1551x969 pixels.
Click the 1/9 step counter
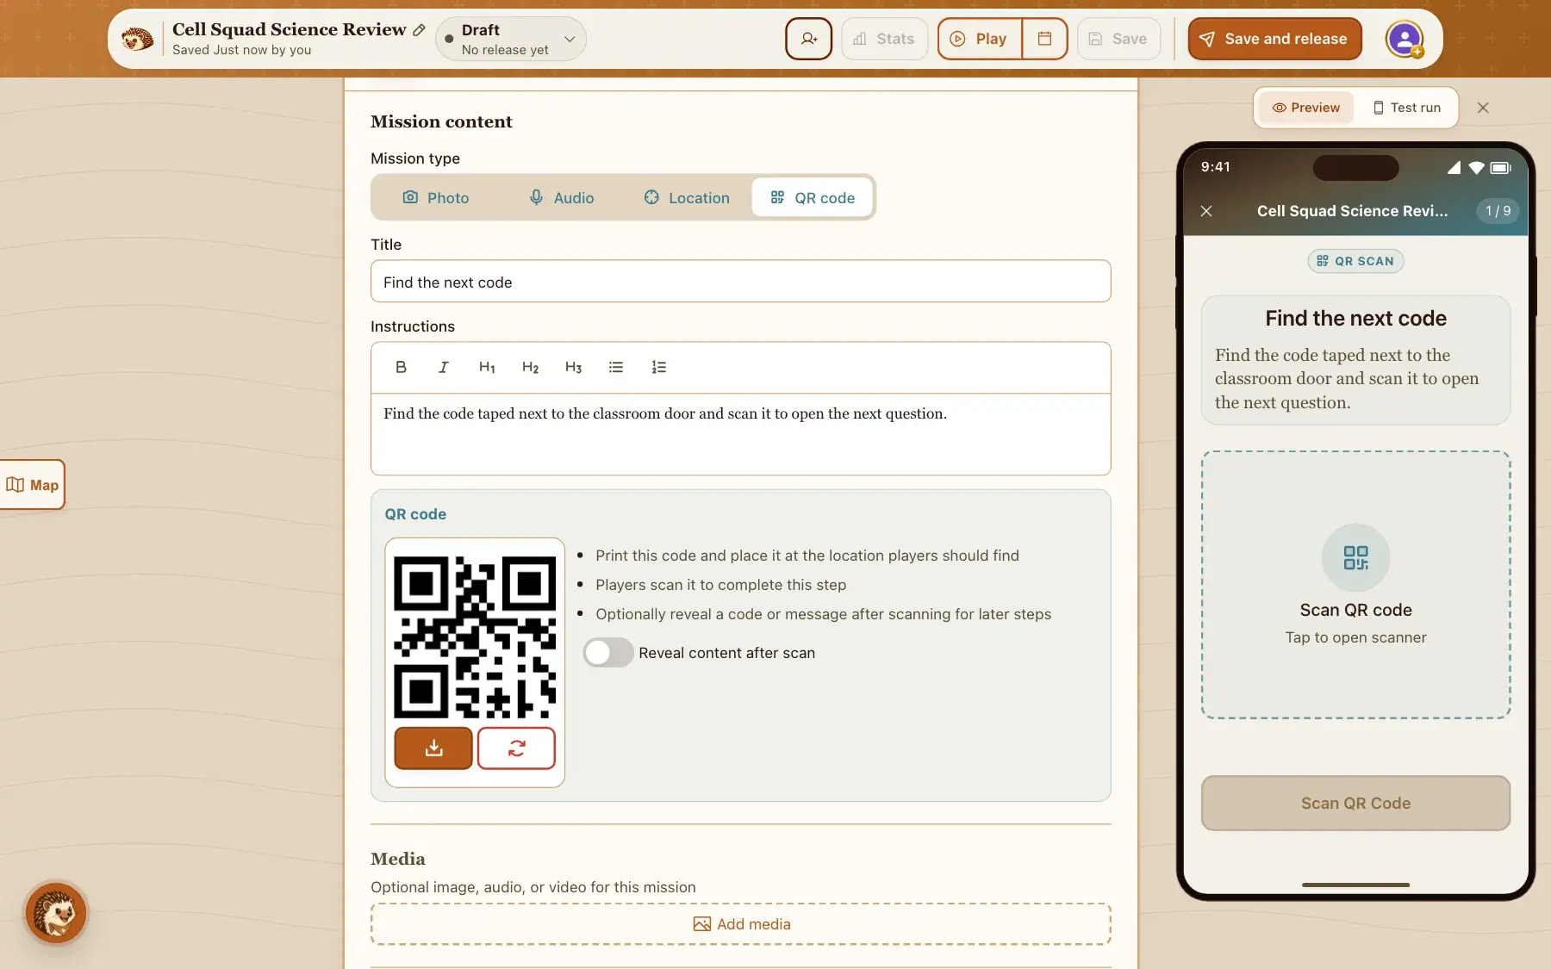click(1498, 211)
